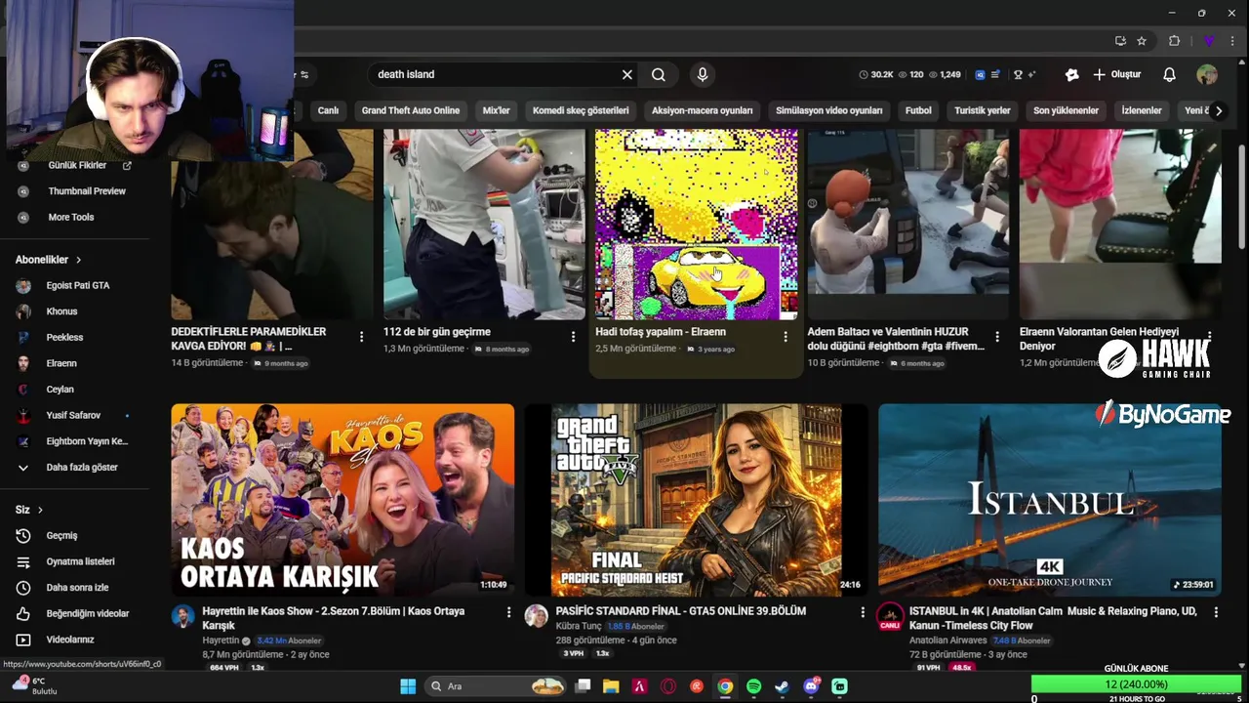
Task: Clear the death island search text
Action: point(627,74)
